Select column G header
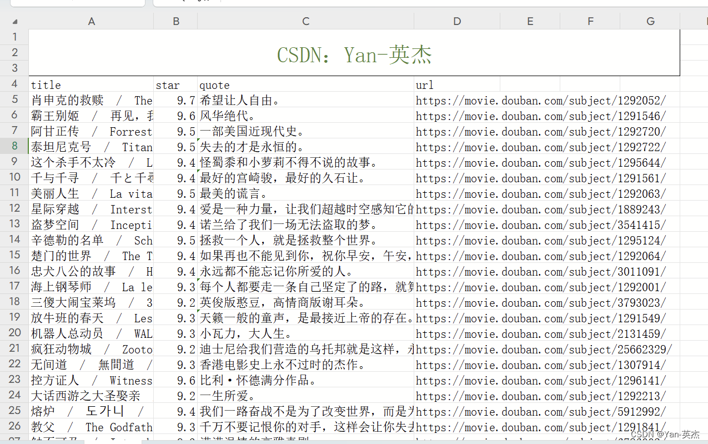This screenshot has height=444, width=708. (650, 21)
